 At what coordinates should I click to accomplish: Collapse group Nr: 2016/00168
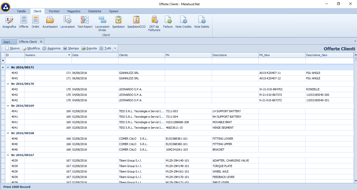tap(8, 133)
